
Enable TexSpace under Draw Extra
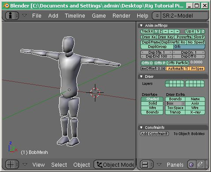click(x=175, y=108)
